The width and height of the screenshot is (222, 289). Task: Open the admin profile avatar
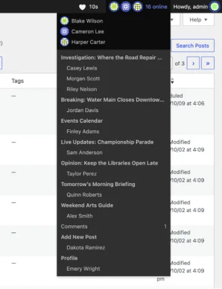215,7
